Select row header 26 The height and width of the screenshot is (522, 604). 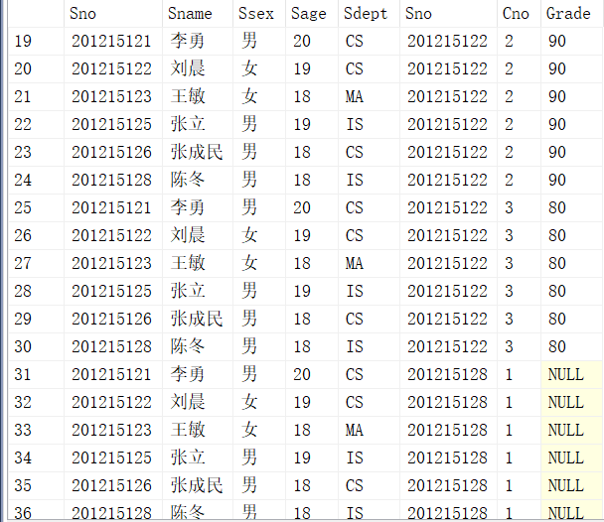36,235
